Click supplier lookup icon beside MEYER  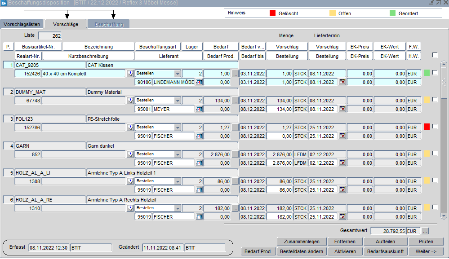pos(199,109)
